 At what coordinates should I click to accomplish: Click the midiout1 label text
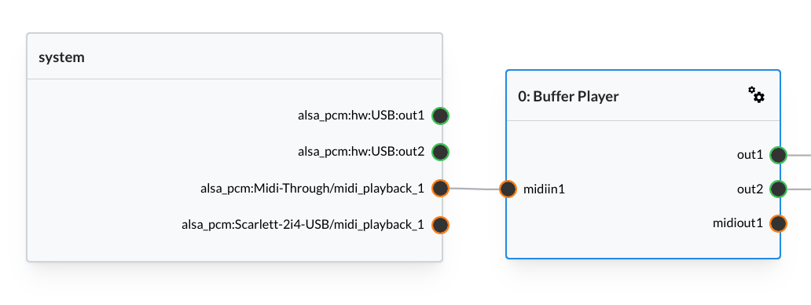click(738, 223)
